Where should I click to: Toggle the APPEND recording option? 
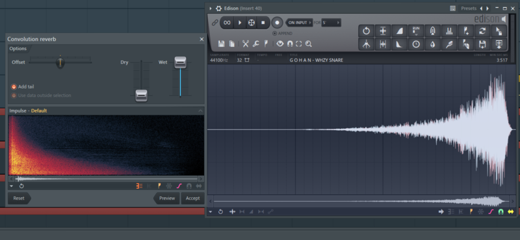coord(282,33)
